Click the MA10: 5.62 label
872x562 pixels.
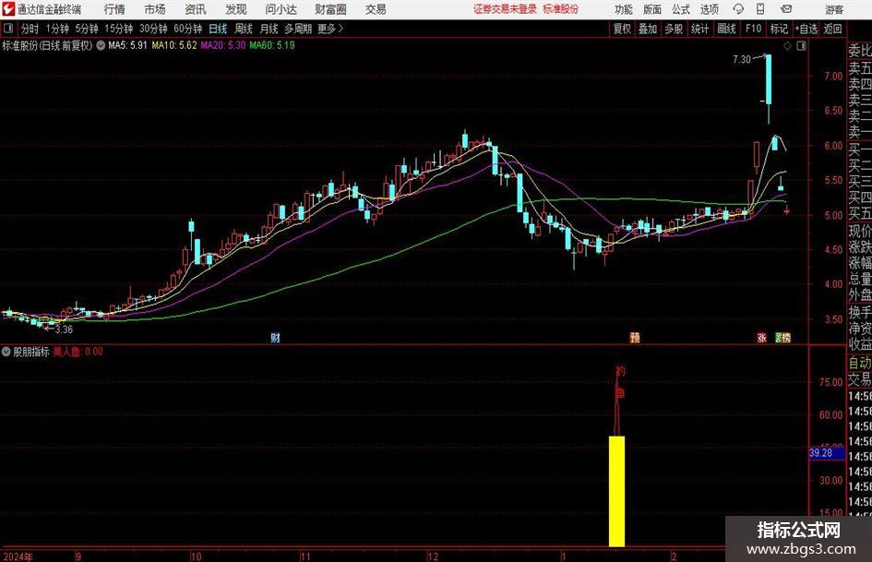[174, 45]
